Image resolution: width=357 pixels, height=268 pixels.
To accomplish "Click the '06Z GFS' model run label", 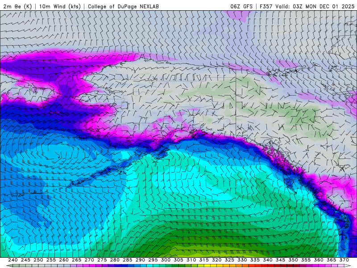I will [x=241, y=6].
